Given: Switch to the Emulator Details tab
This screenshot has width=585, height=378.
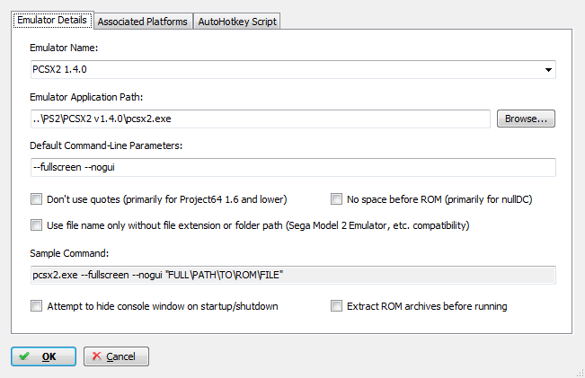Looking at the screenshot, I should click(x=52, y=20).
